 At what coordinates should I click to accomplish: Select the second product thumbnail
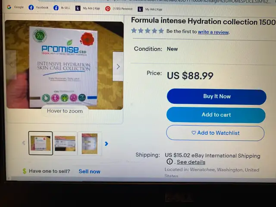pos(65,144)
